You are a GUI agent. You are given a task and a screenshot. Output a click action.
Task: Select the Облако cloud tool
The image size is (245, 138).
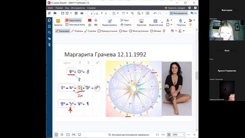pyautogui.click(x=156, y=31)
